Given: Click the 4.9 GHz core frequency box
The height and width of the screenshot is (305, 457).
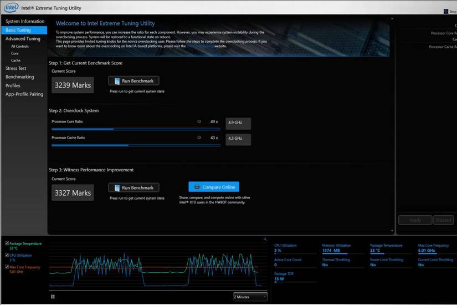Looking at the screenshot, I should pos(238,124).
